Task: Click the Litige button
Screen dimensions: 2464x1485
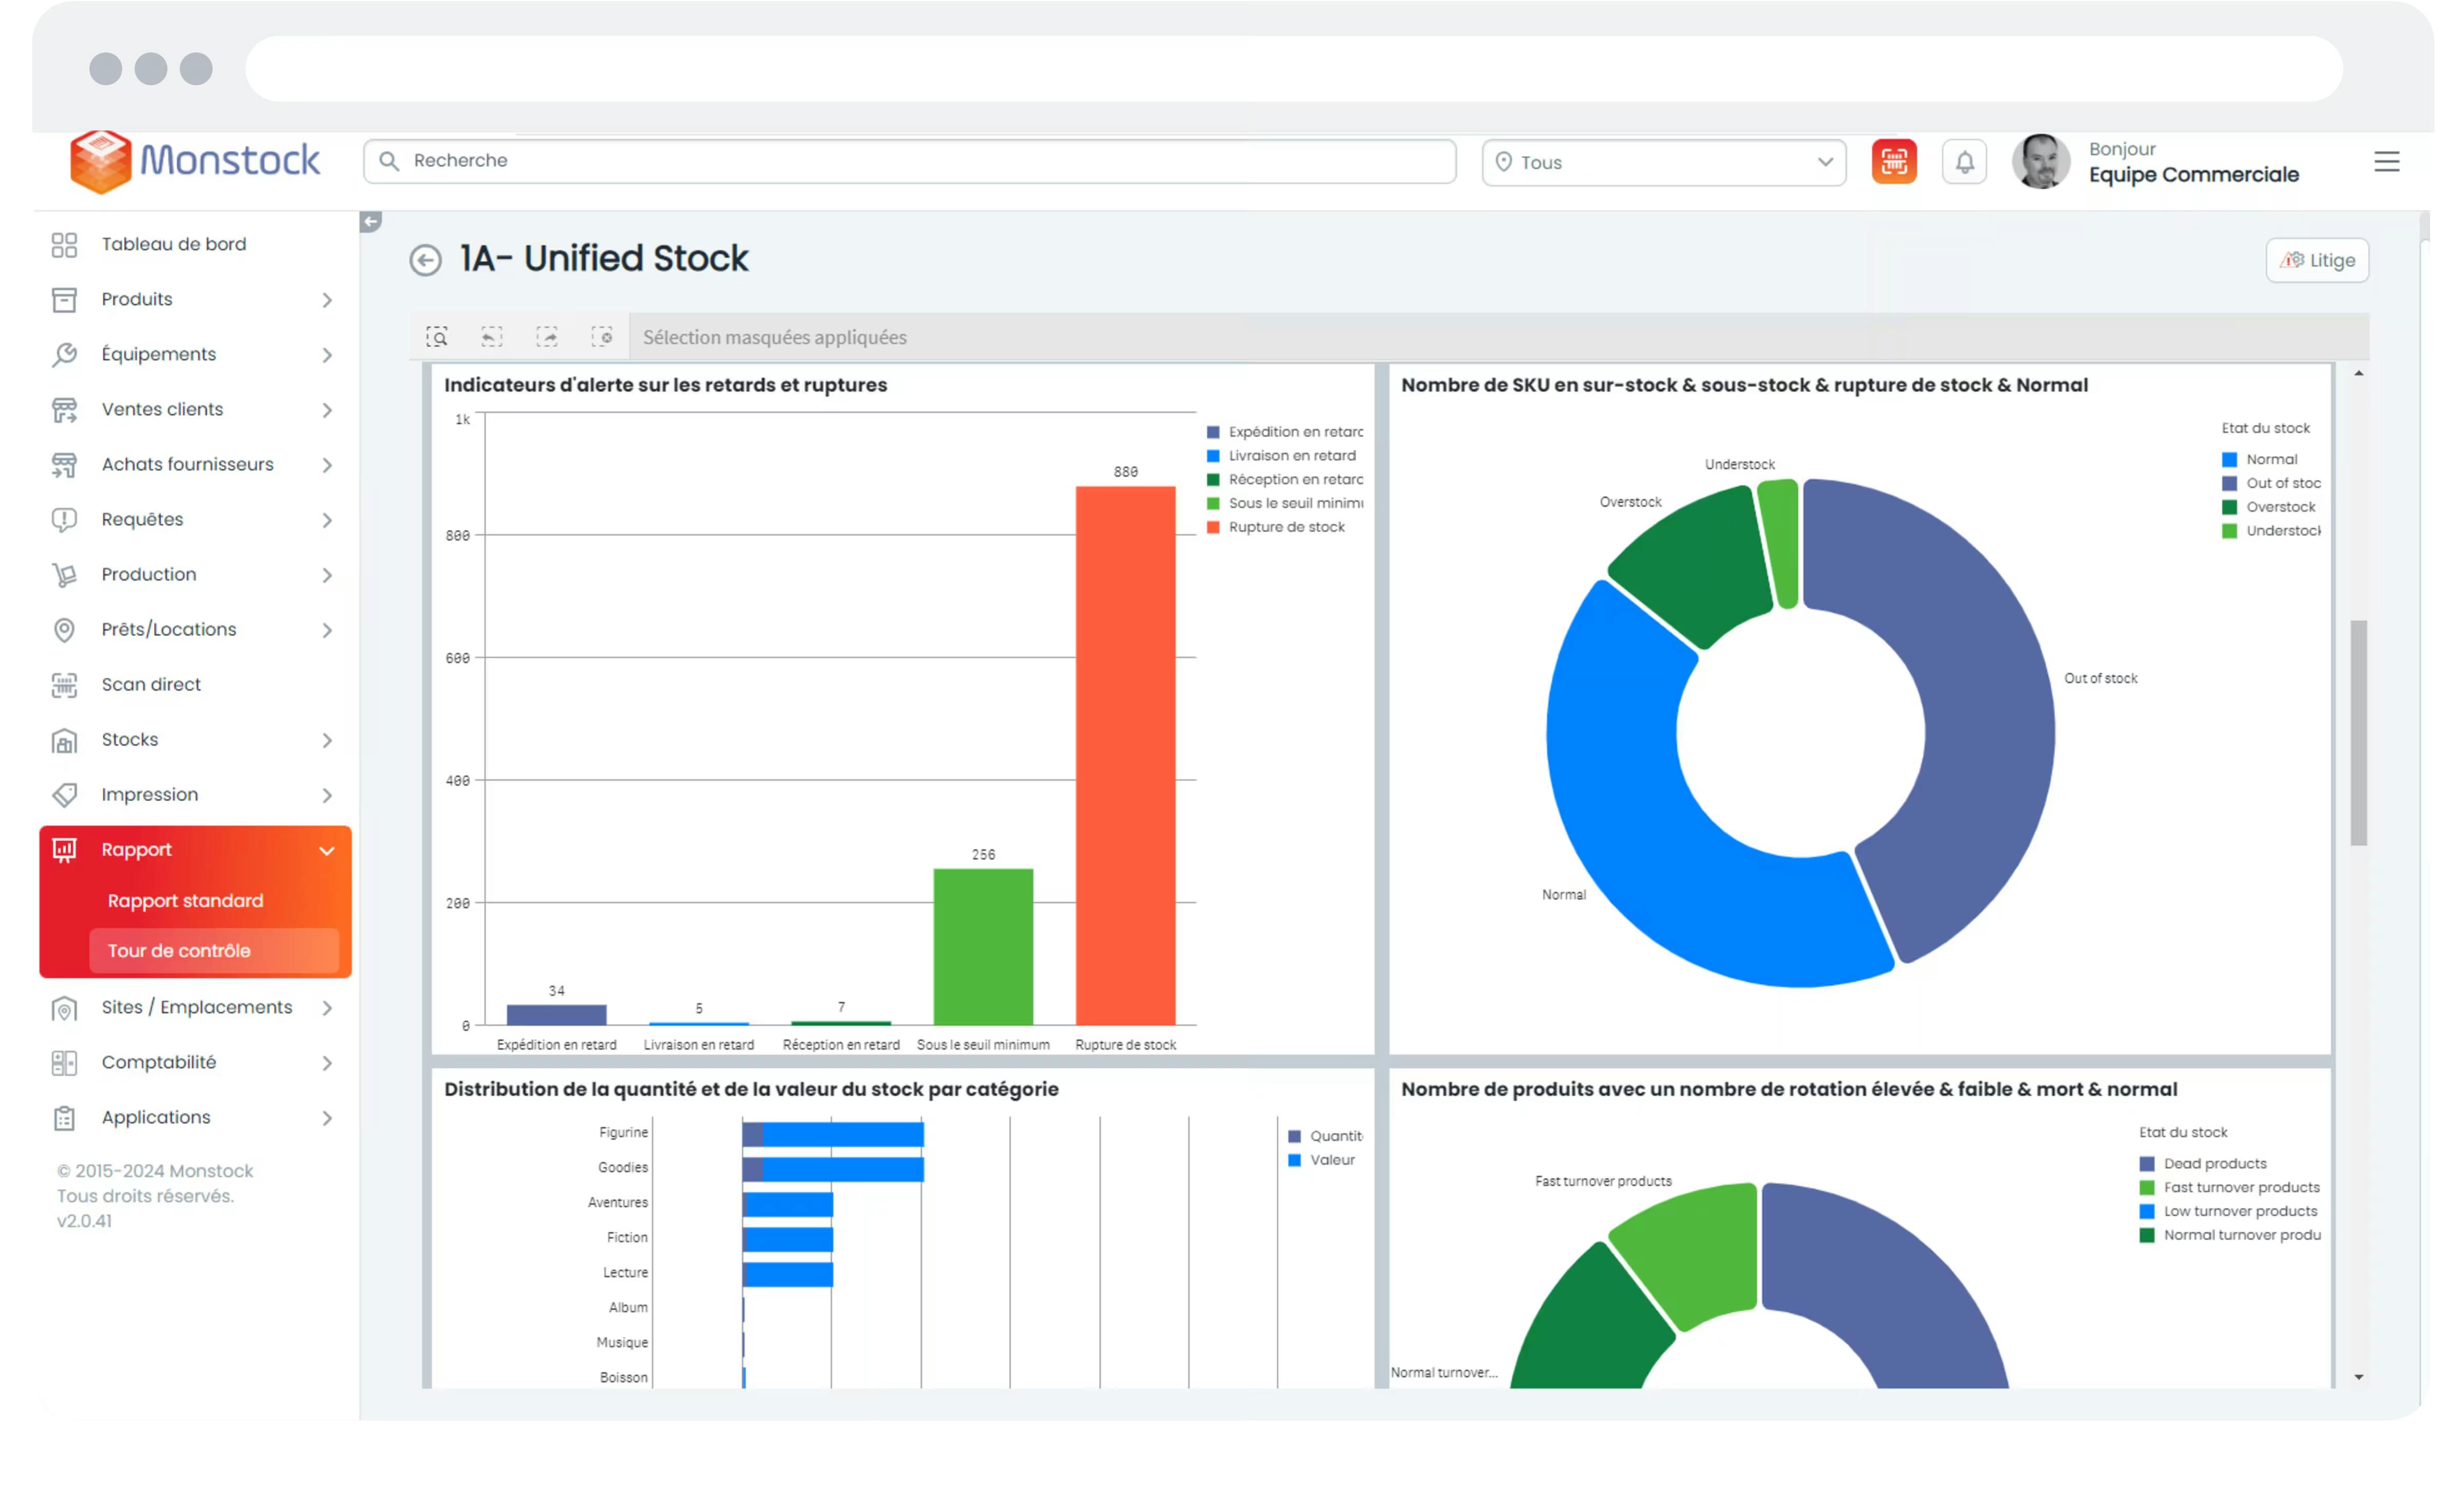Action: [x=2317, y=260]
